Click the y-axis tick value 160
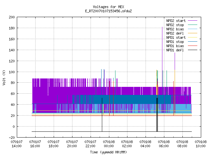This screenshot has height=155, width=207. coord(12,39)
